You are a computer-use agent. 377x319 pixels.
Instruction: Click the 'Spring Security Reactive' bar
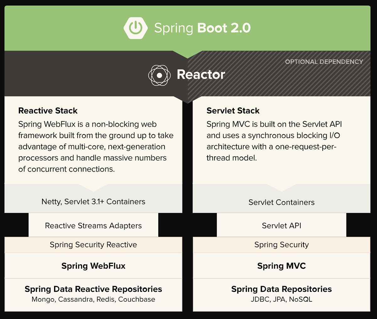(x=93, y=245)
